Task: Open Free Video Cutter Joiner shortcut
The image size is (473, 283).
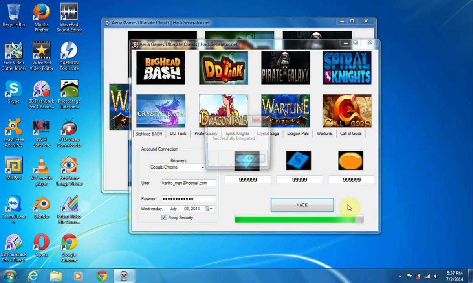Action: tap(13, 56)
